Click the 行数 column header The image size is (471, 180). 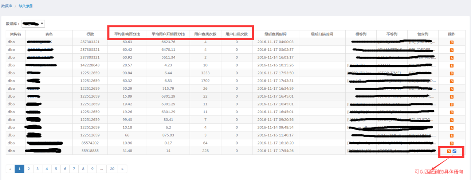[x=90, y=34]
